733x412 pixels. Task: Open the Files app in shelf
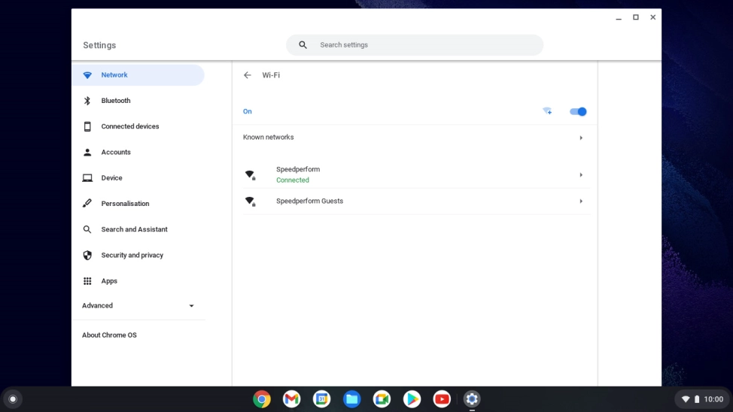[x=351, y=399]
